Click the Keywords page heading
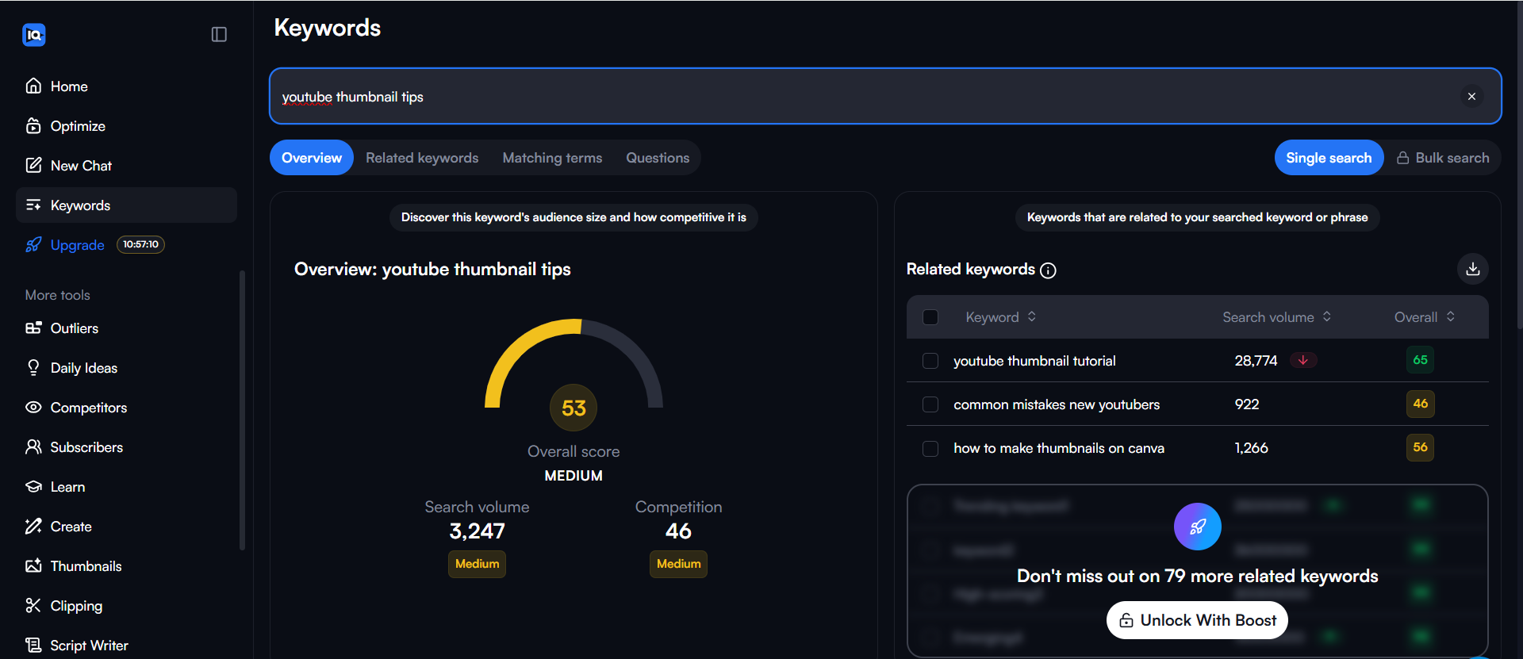 (327, 28)
